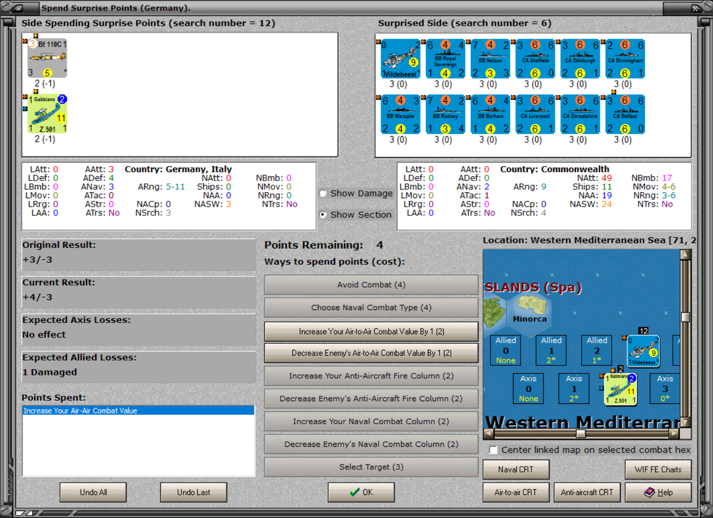Click the 'Country: Germany, Italy' label

(x=178, y=169)
